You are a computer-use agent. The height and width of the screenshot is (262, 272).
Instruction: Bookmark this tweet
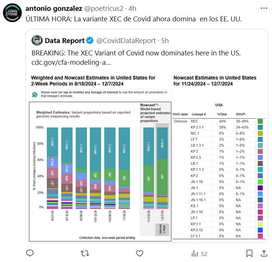click(x=249, y=254)
